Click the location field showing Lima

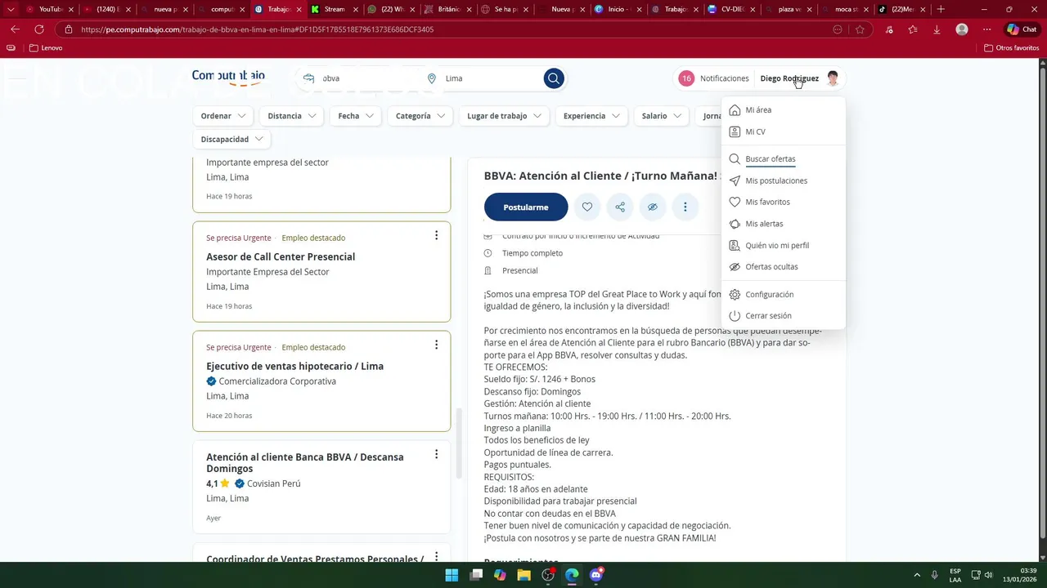(x=487, y=78)
